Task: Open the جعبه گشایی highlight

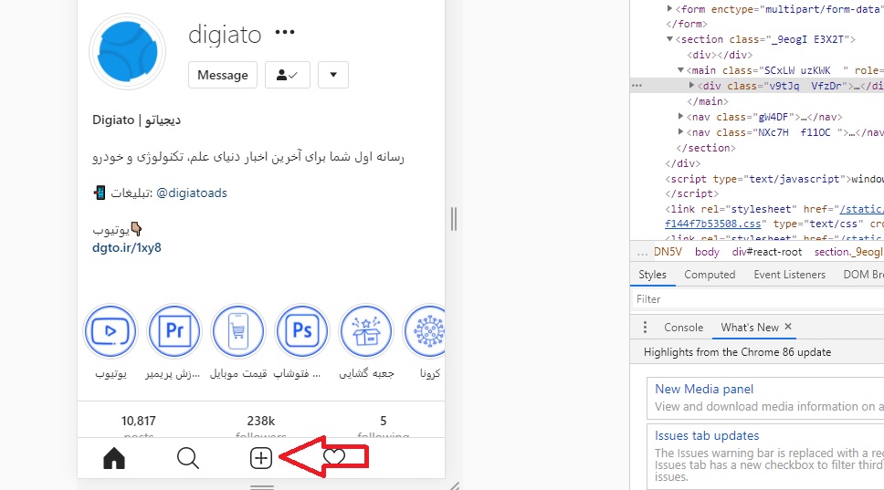Action: (366, 331)
